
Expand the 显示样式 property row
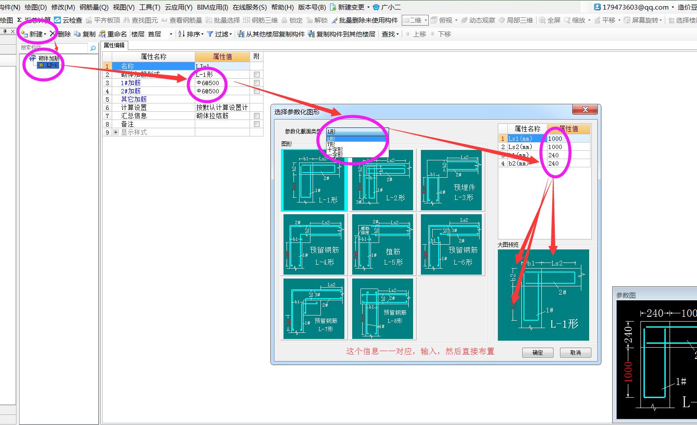coord(116,132)
